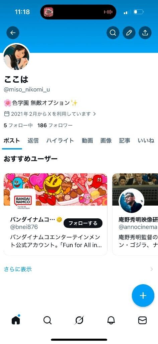This screenshot has width=158, height=344.
Task: Open the さらに表示 link
Action: [18, 269]
